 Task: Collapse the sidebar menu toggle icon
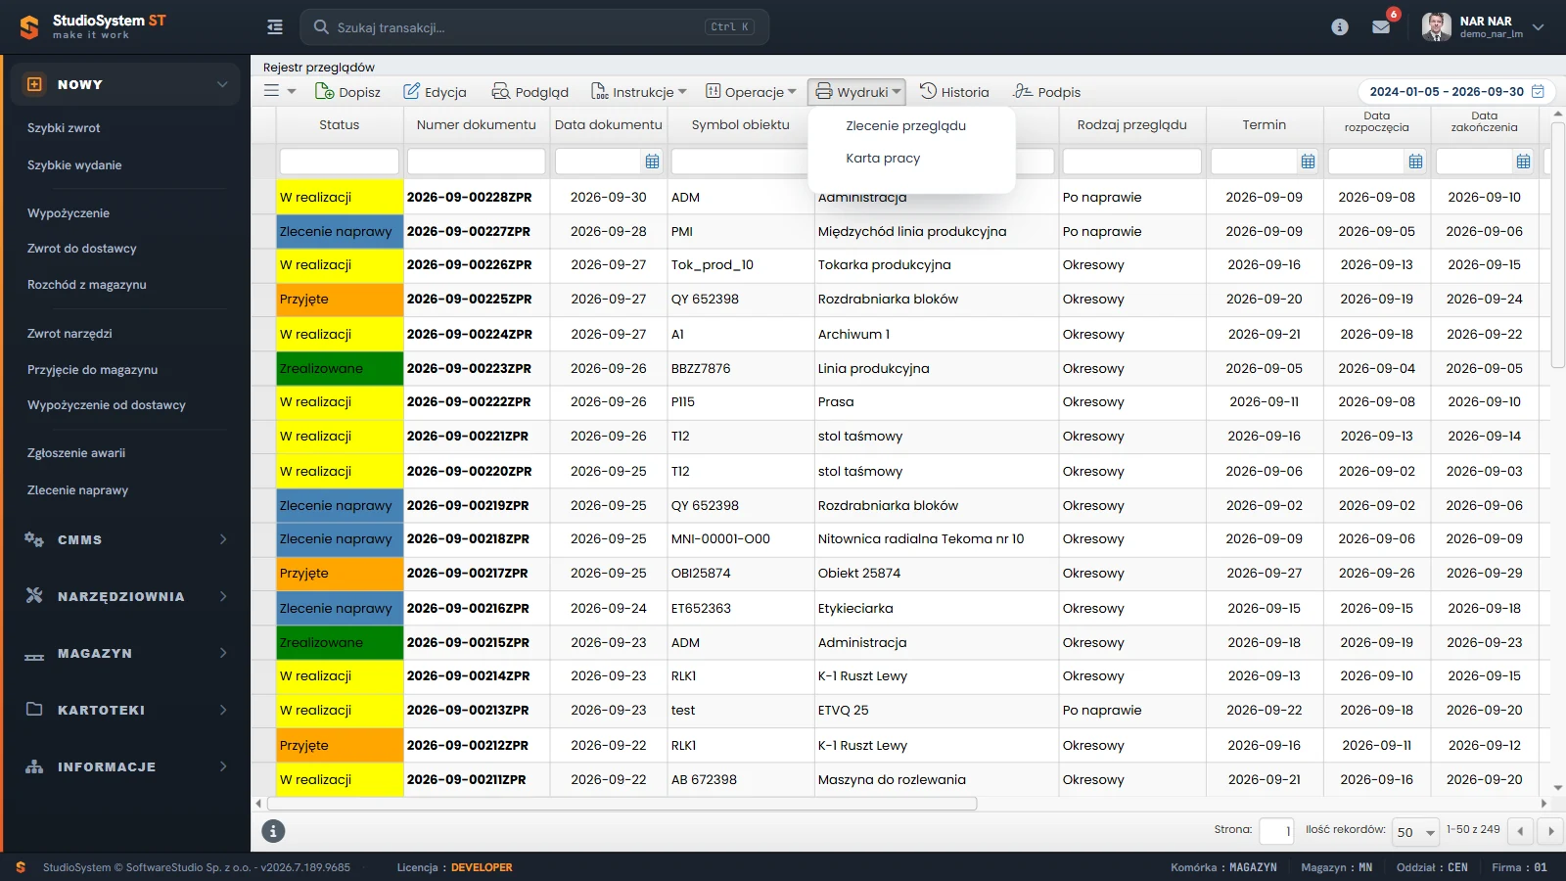275,27
